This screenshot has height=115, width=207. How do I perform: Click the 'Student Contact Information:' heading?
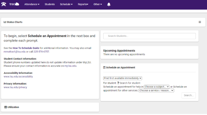click(20, 59)
